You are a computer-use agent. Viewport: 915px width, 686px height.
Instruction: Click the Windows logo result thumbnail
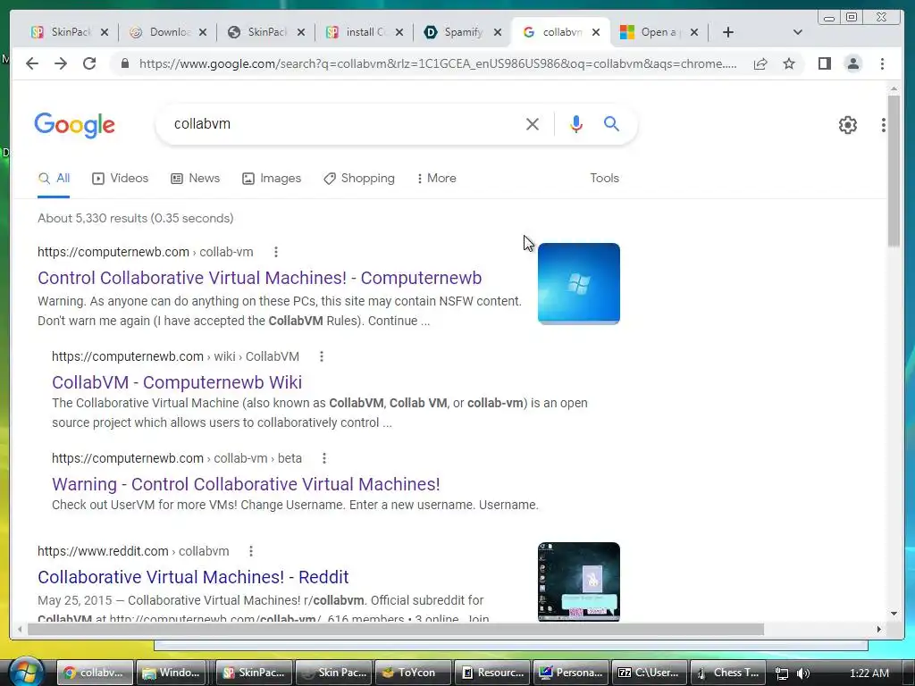coord(579,283)
